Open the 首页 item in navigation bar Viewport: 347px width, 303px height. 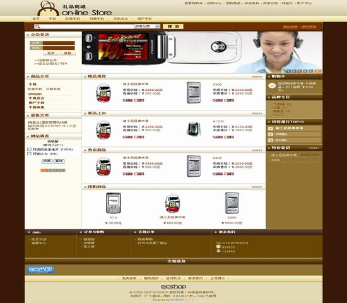point(36,19)
